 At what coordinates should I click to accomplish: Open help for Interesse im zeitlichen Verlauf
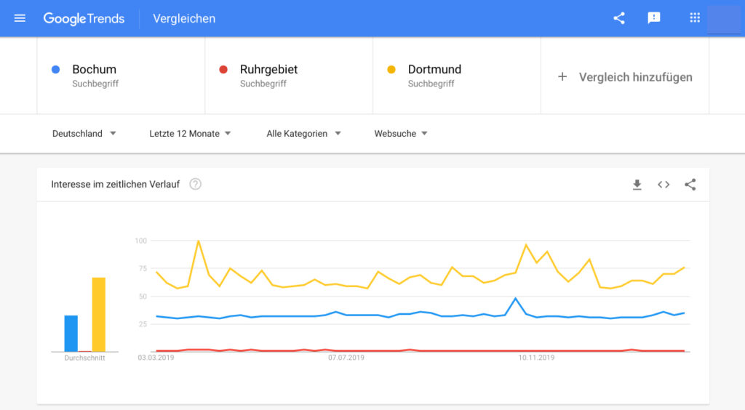(x=195, y=184)
